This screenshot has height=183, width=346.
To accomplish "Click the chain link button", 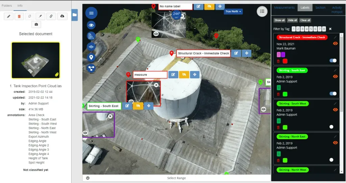I will coord(51,16).
